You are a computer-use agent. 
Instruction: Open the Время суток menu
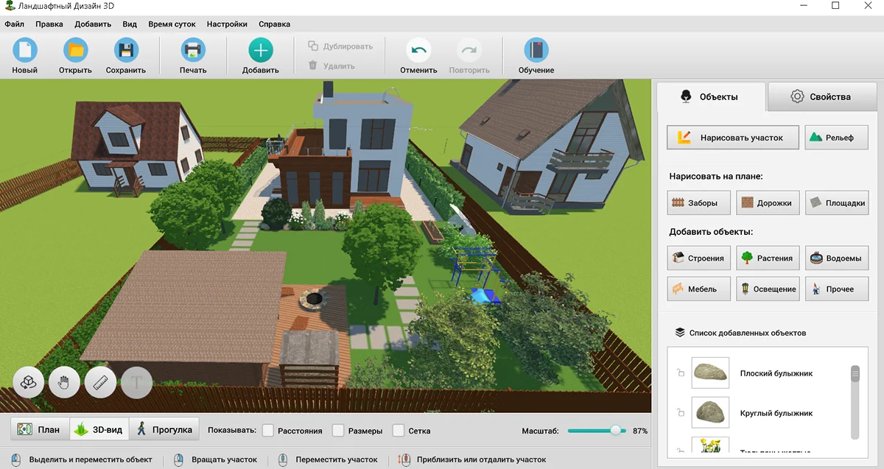coord(172,24)
